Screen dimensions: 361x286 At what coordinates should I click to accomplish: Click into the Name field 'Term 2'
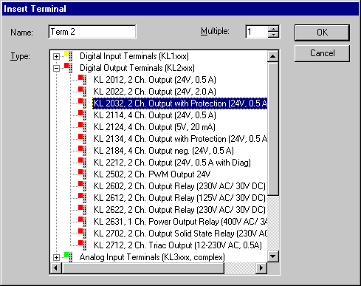click(x=92, y=32)
